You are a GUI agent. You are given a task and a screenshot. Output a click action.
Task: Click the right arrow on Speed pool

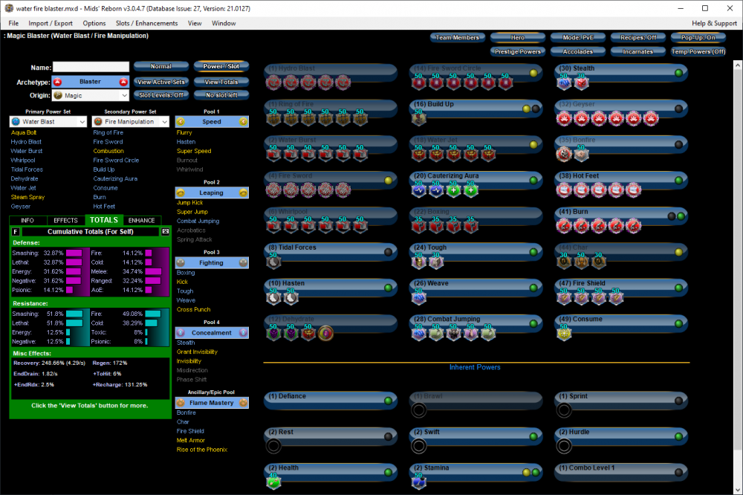tap(243, 121)
